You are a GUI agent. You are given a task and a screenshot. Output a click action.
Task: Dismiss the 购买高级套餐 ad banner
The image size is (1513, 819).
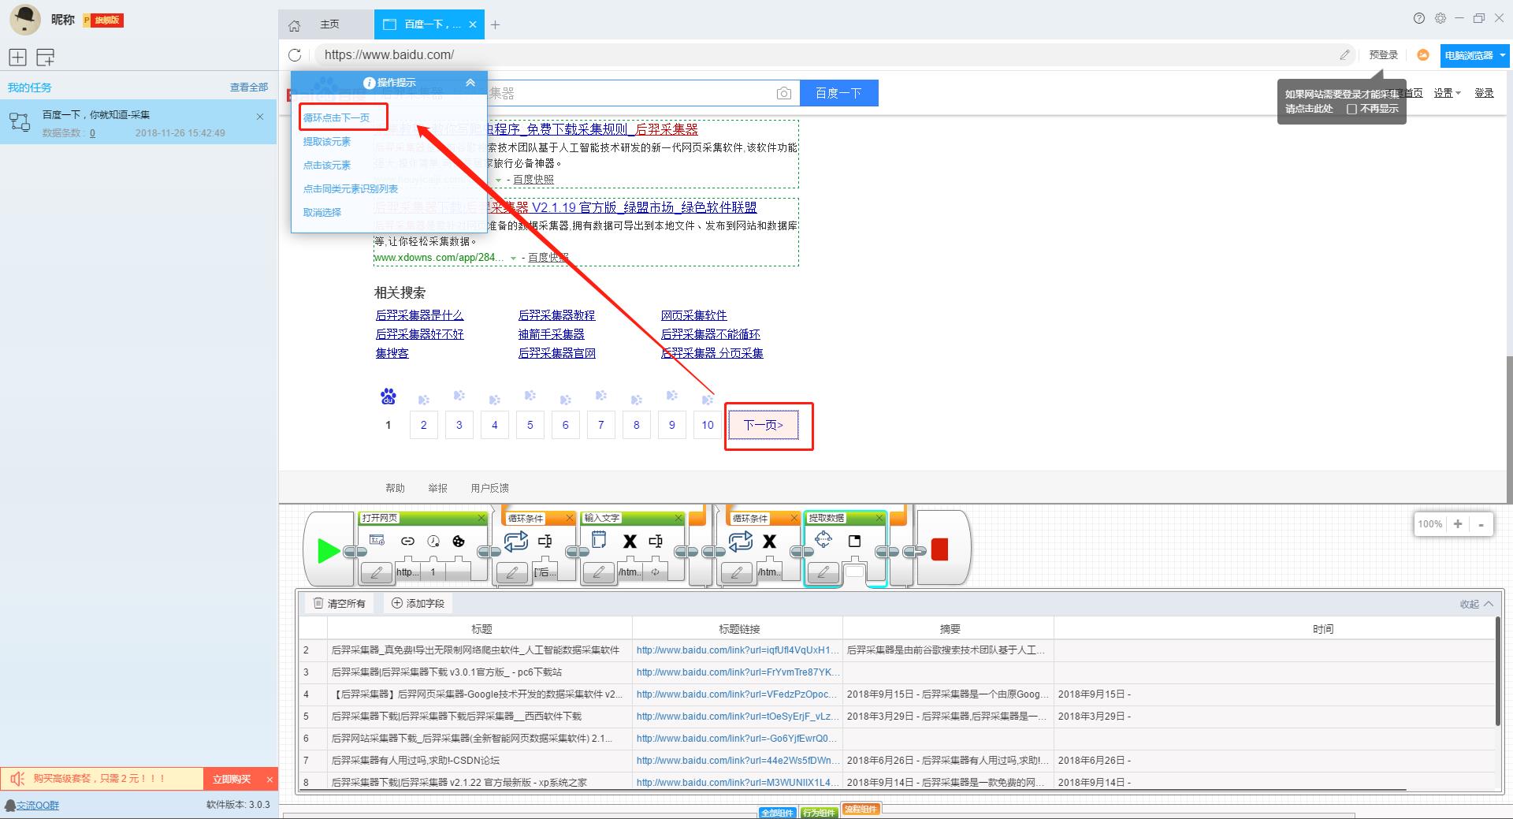(x=270, y=780)
